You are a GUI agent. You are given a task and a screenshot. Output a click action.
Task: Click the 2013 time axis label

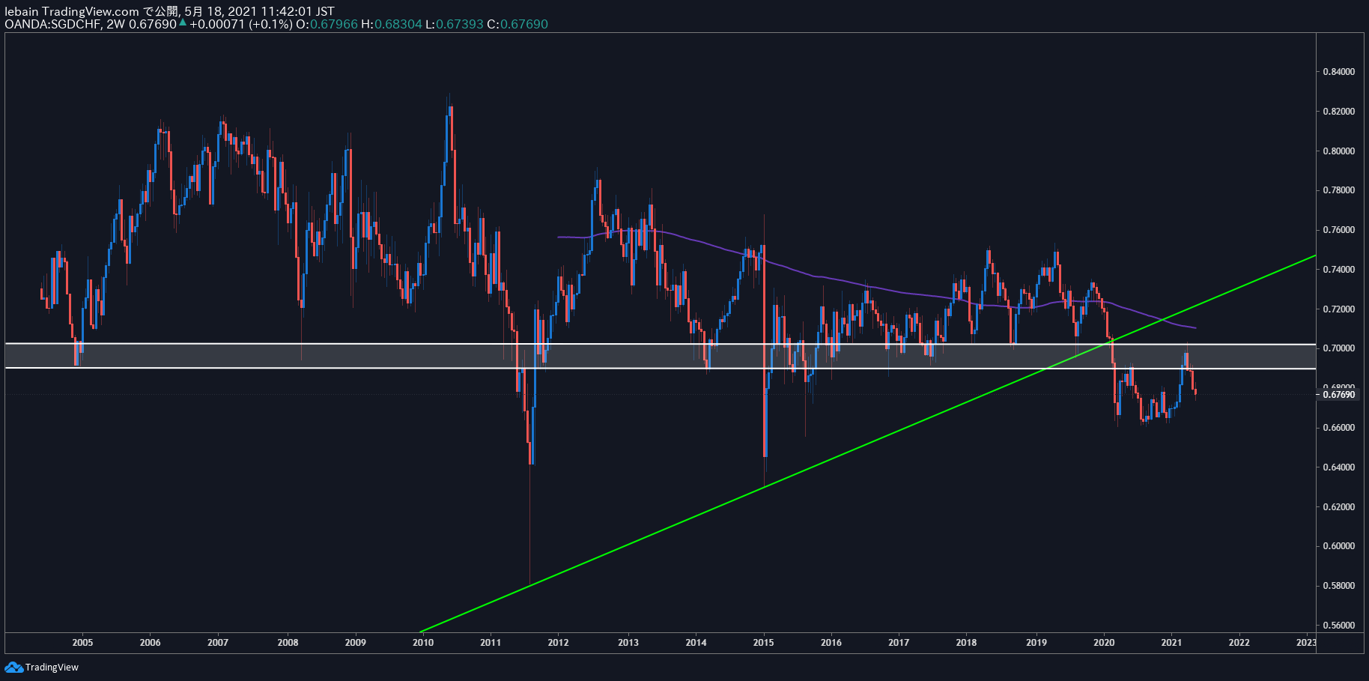click(628, 642)
